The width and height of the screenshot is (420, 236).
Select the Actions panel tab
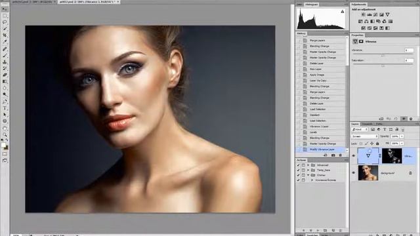pos(301,160)
